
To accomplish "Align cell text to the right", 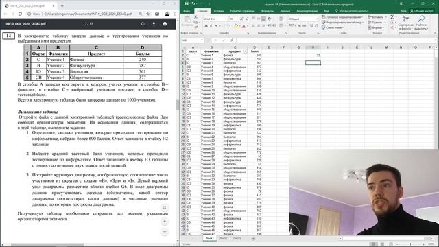I will 263,26.
